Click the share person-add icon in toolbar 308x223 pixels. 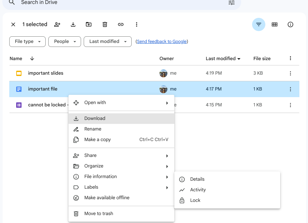coord(57,24)
